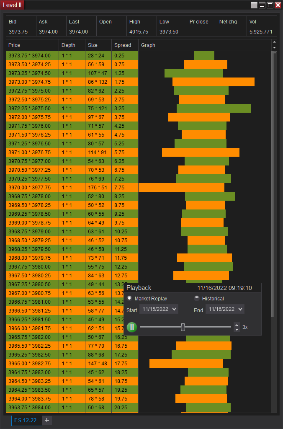The height and width of the screenshot is (429, 283).
Task: Open the Start date dropdown
Action: 159,309
